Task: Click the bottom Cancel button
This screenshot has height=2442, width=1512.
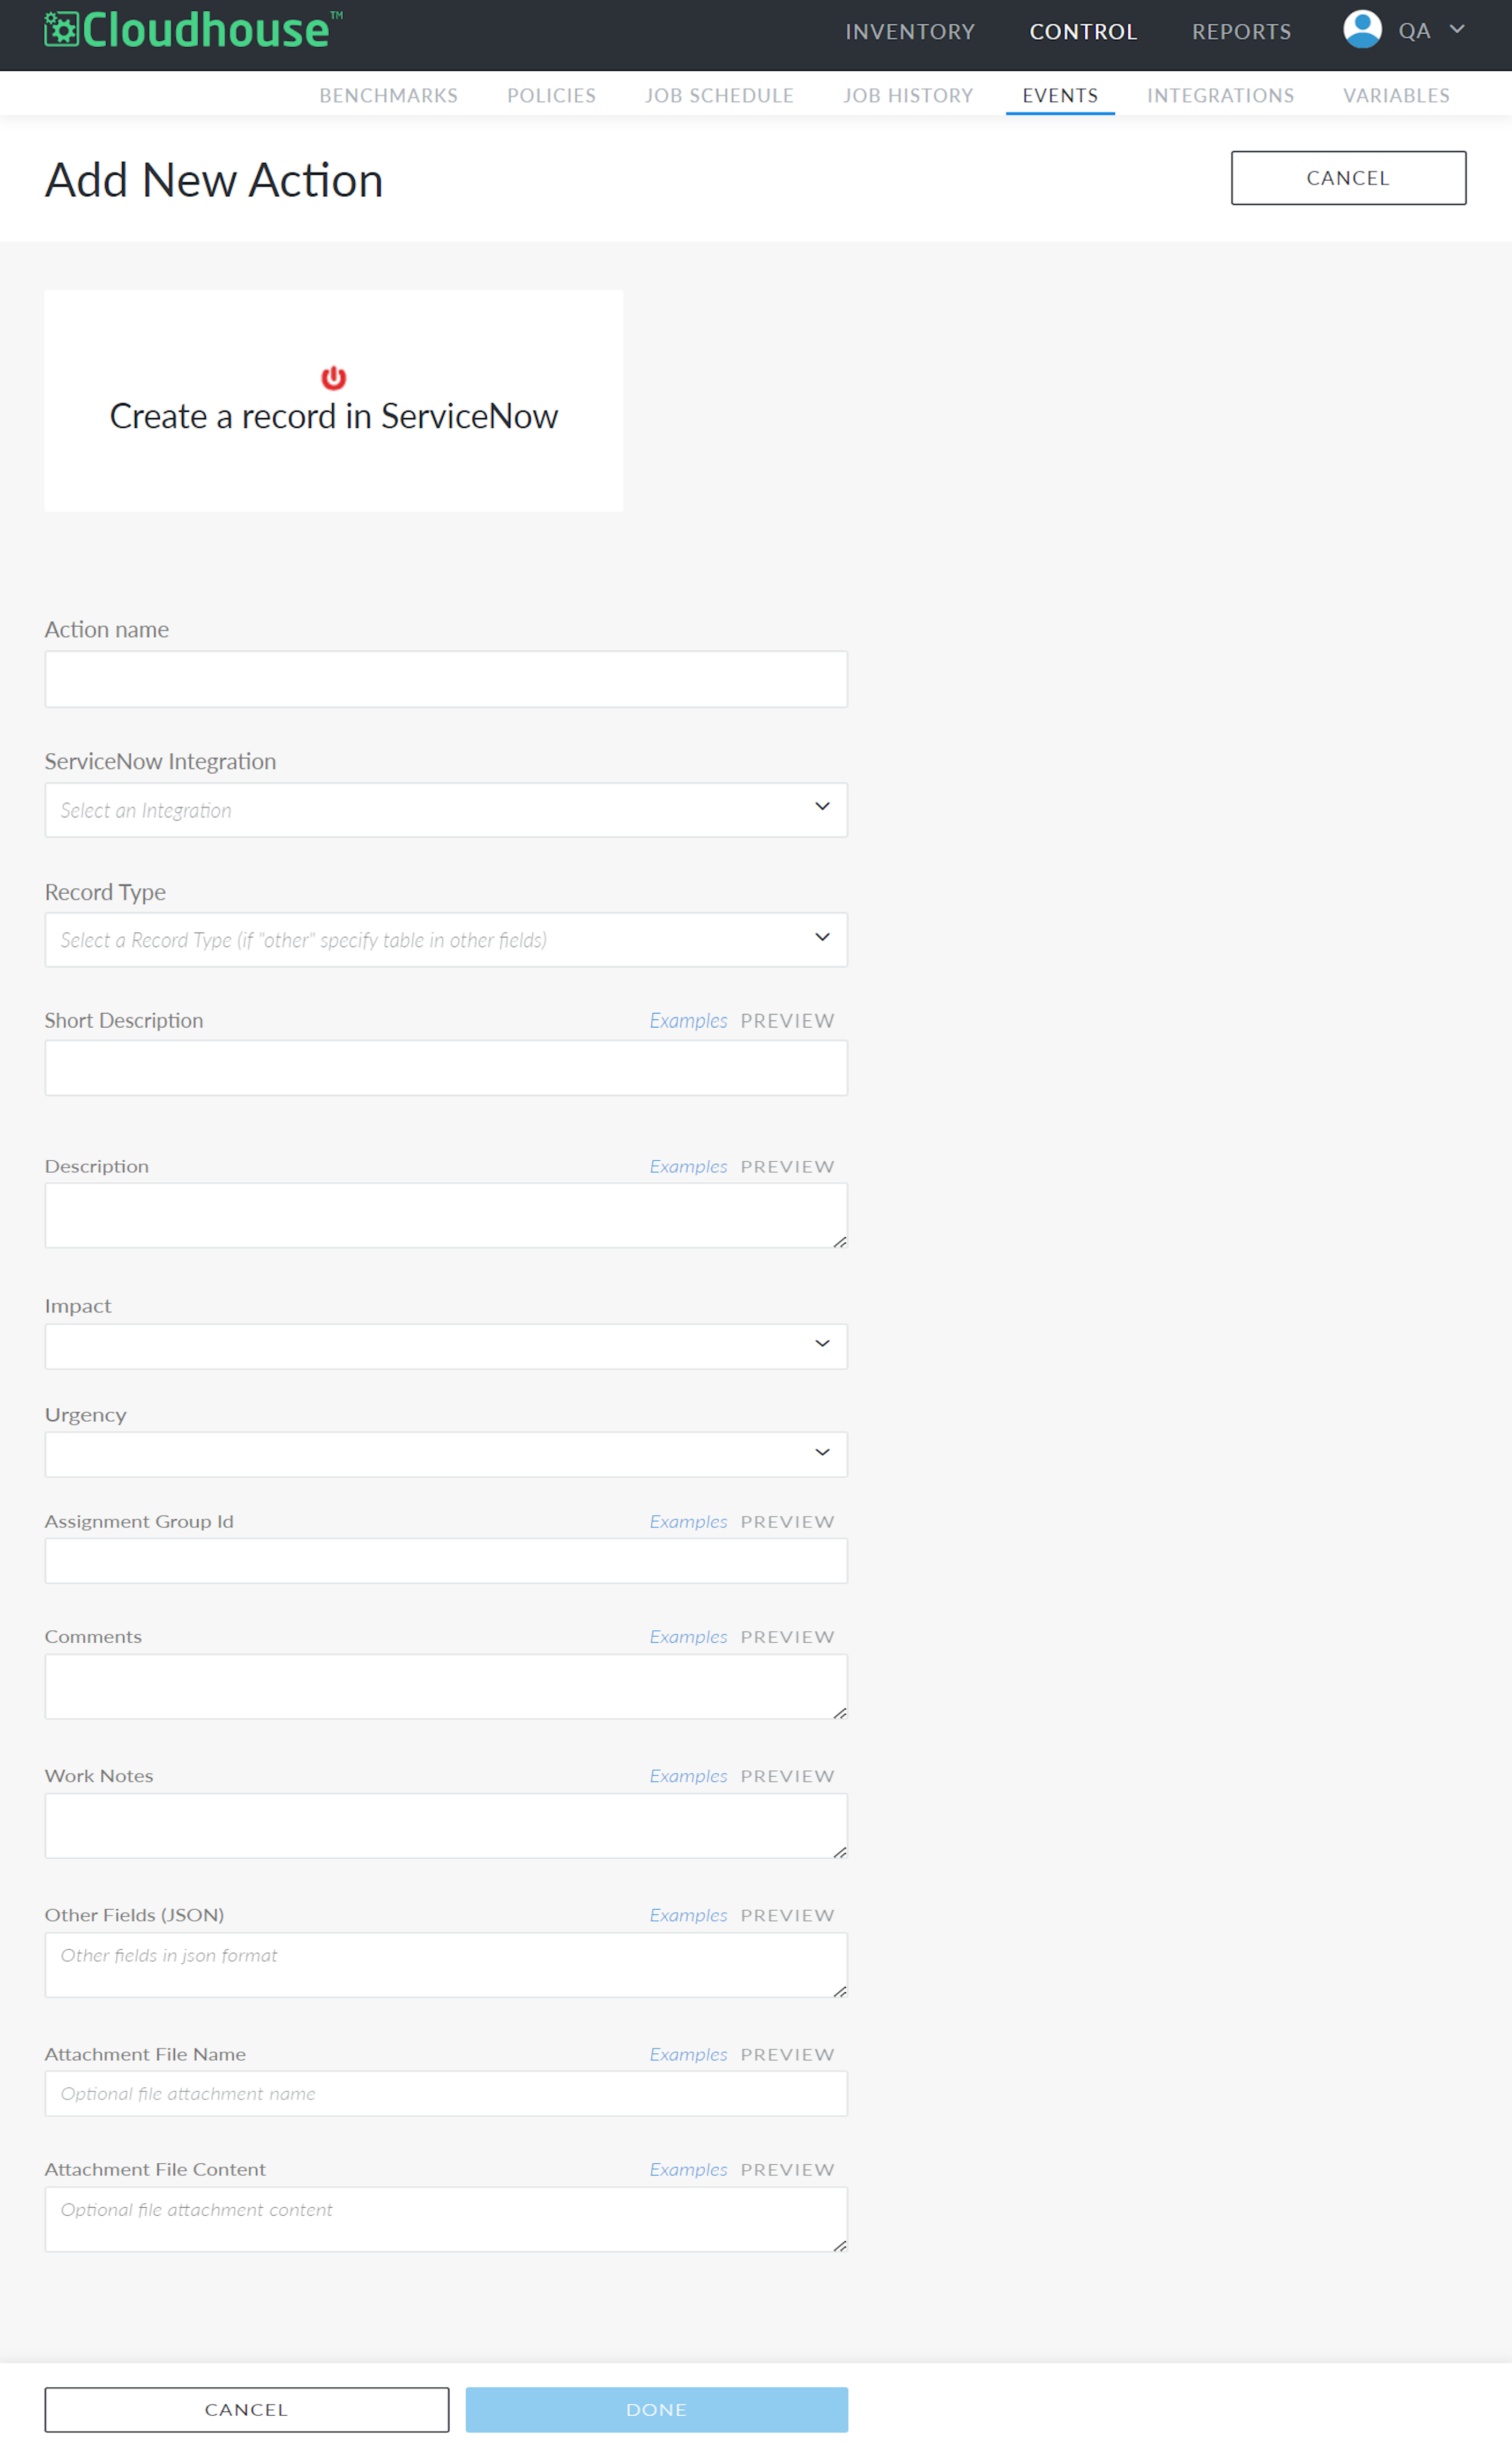Action: 246,2410
